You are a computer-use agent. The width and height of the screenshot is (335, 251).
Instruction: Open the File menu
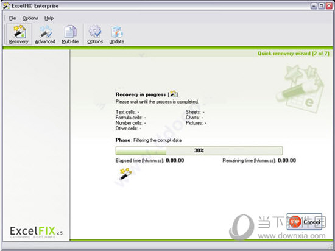tap(12, 18)
